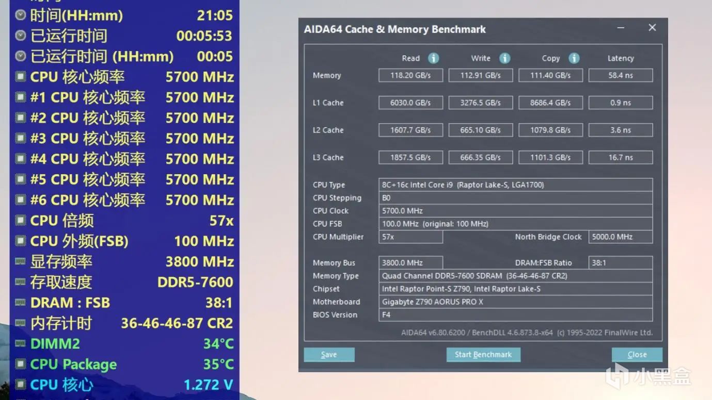Click the memory icon beside DIMM2
Screen dimensions: 712x400
pyautogui.click(x=21, y=343)
